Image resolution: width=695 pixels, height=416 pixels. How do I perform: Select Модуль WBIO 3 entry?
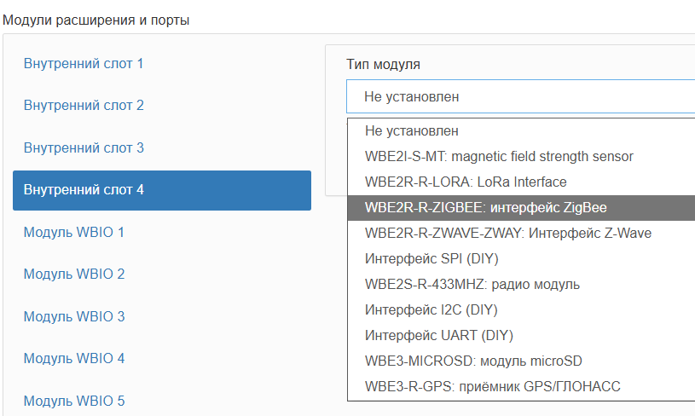(x=74, y=316)
